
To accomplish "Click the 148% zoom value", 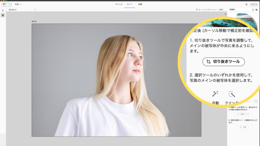I will (221, 10).
